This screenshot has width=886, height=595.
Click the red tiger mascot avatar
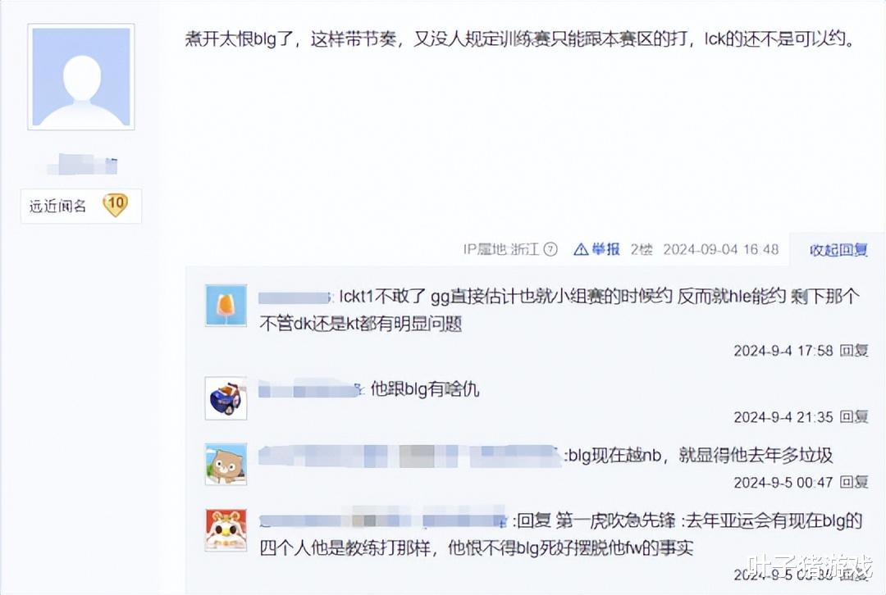(226, 530)
